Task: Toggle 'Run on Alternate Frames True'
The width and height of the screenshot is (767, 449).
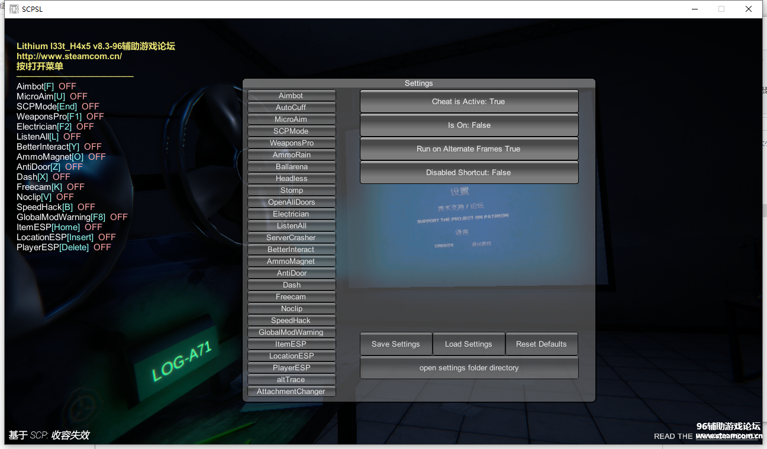Action: click(x=469, y=149)
